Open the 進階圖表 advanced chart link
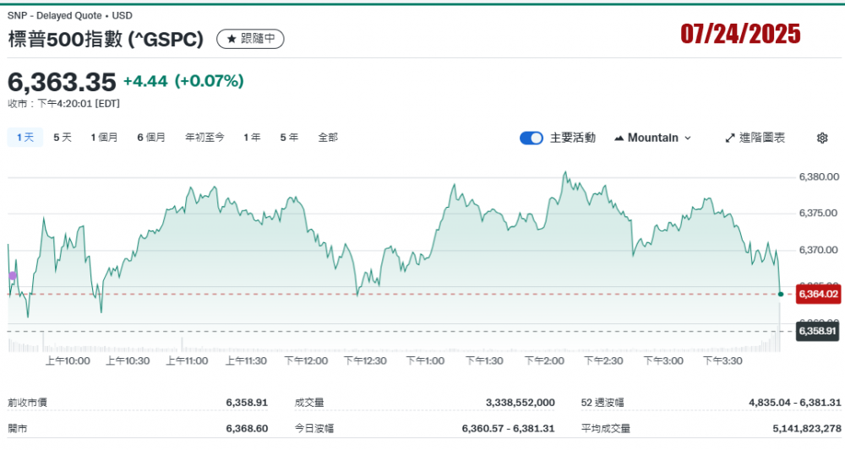 coord(762,138)
